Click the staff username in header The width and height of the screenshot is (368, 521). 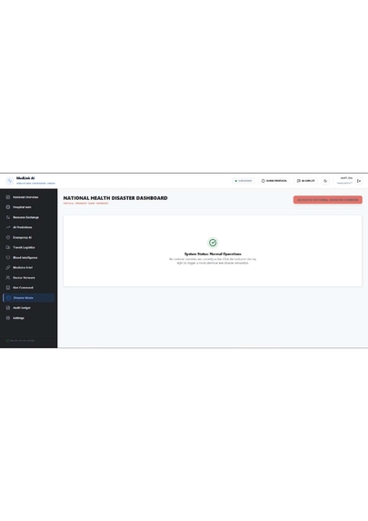346,178
